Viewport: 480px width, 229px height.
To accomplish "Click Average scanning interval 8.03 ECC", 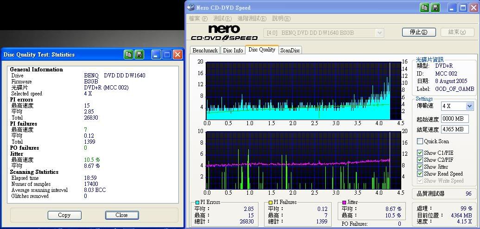I will point(95,190).
